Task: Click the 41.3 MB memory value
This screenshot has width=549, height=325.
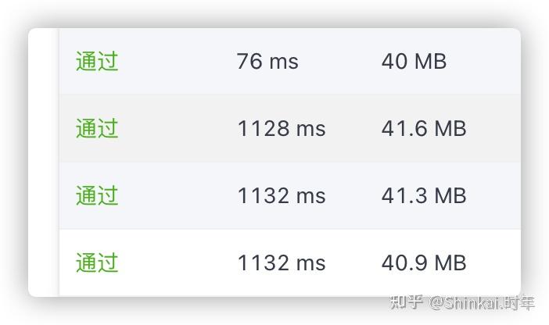Action: pyautogui.click(x=424, y=195)
